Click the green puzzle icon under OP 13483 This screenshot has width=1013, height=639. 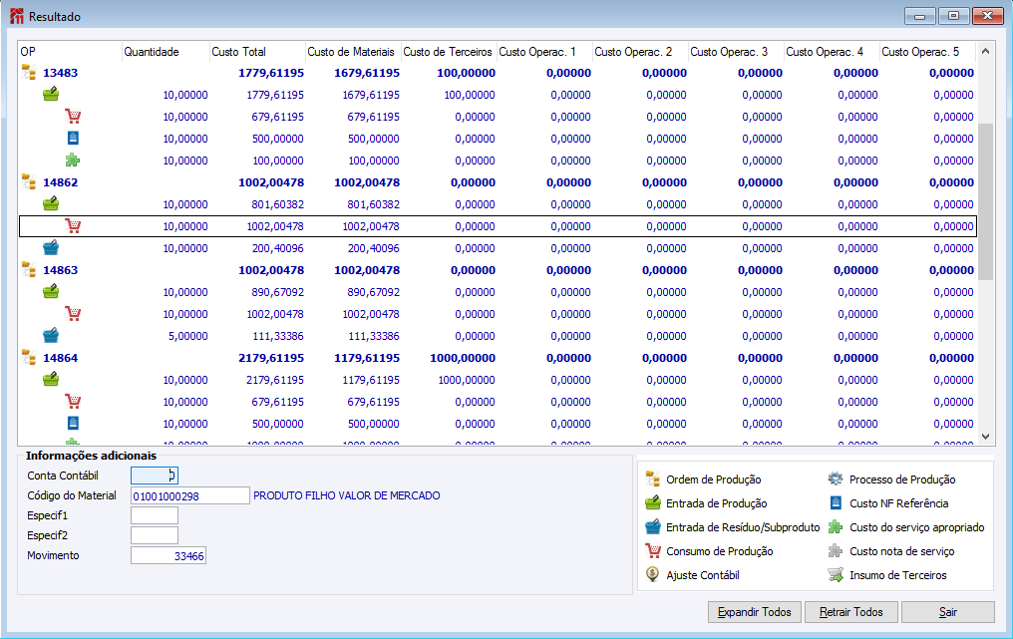pos(73,160)
